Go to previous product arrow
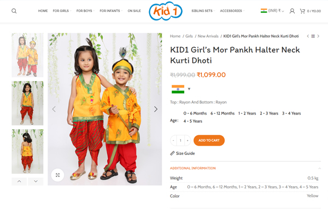This screenshot has width=328, height=219. pos(308,36)
